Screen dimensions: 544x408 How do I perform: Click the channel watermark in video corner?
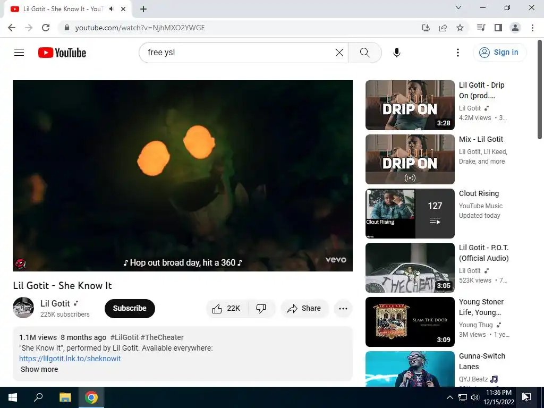(x=21, y=263)
